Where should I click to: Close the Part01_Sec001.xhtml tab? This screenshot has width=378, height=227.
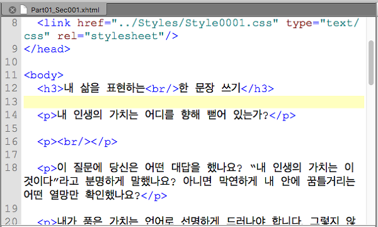point(13,10)
